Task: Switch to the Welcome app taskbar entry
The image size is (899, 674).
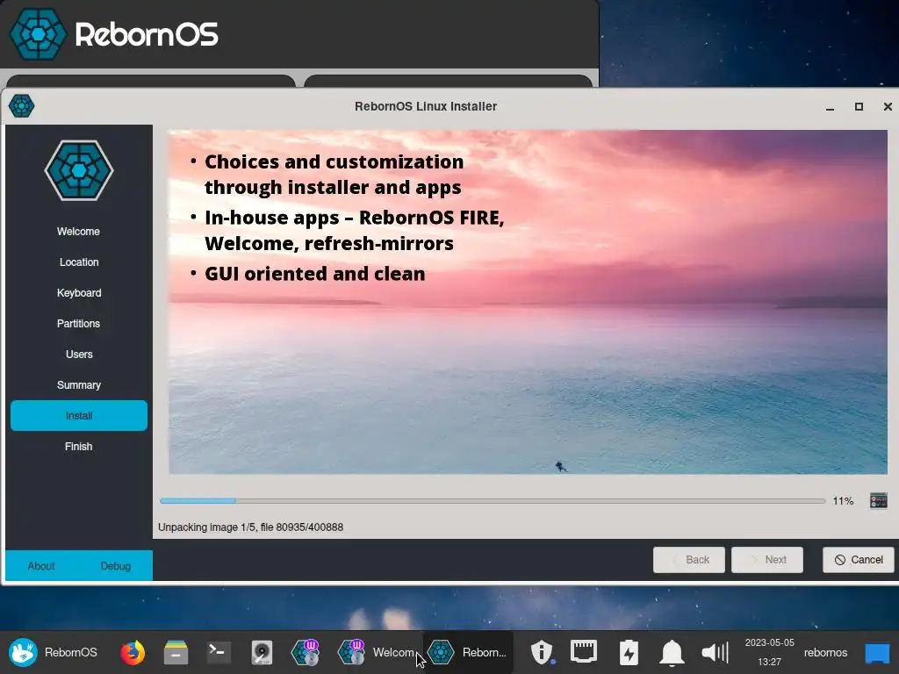Action: tap(378, 652)
